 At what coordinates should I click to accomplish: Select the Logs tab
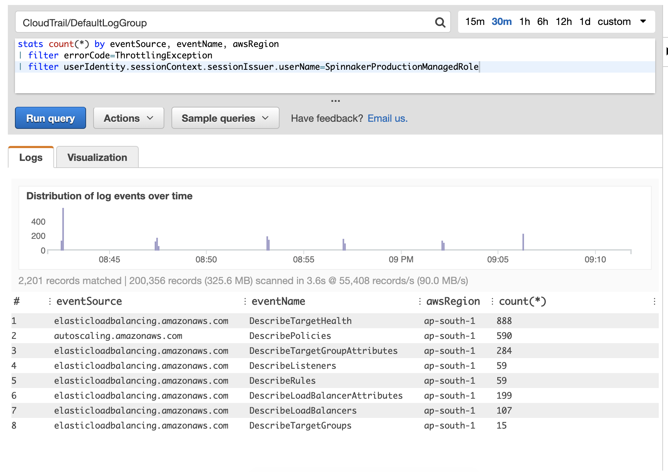[31, 157]
